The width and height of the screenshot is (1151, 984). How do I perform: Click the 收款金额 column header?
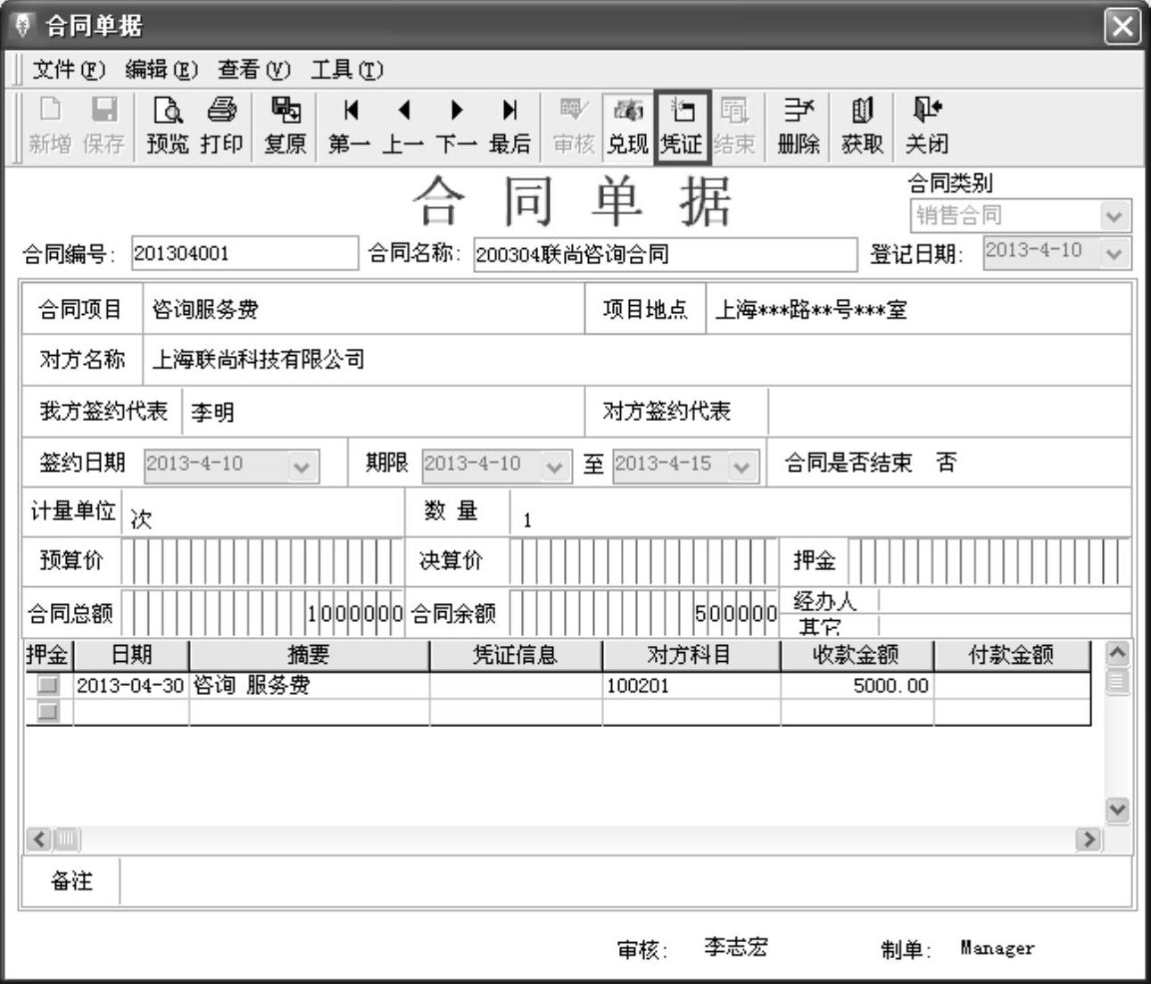coord(857,655)
